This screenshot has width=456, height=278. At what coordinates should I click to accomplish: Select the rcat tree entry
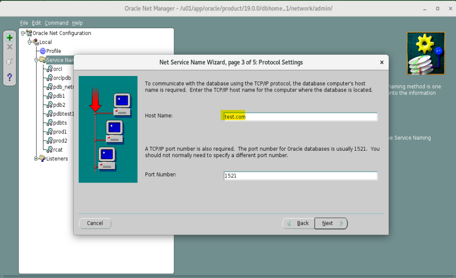tap(58, 150)
